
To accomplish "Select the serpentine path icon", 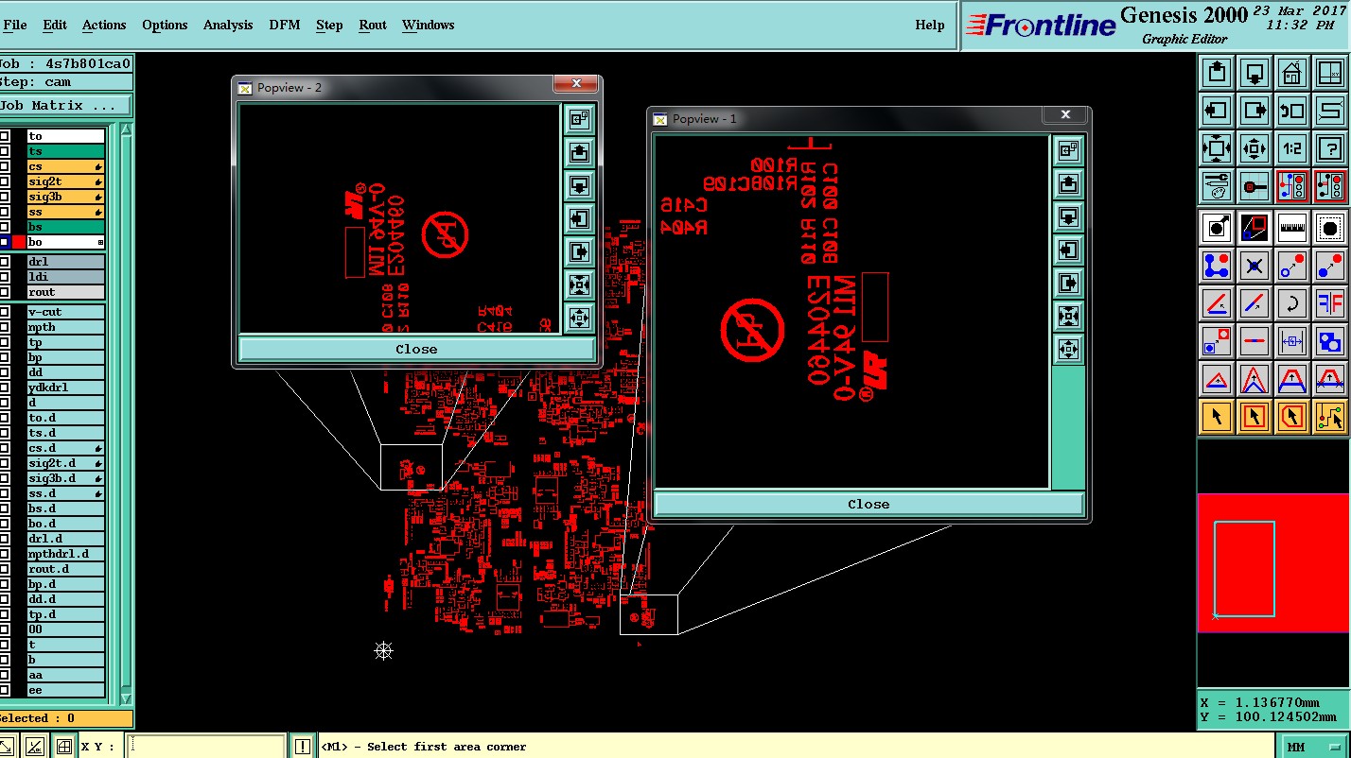I will click(x=1329, y=111).
